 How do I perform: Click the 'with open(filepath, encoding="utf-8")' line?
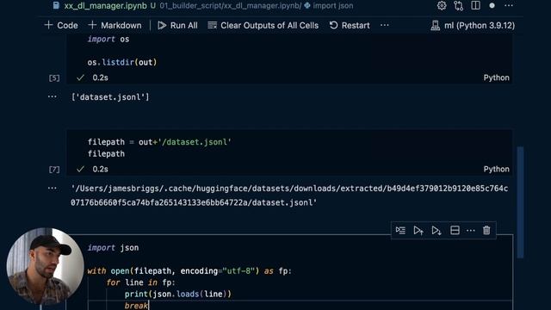point(189,271)
